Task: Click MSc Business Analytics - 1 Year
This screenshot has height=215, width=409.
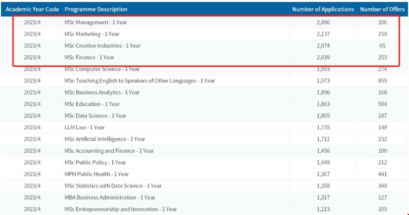Action: tap(102, 92)
